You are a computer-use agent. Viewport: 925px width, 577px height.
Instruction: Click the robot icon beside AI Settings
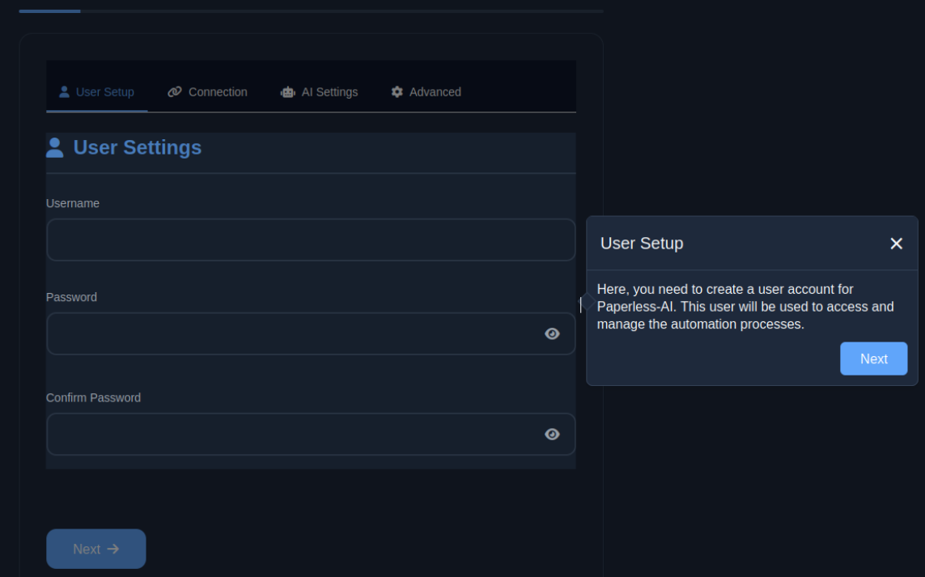[x=288, y=92]
